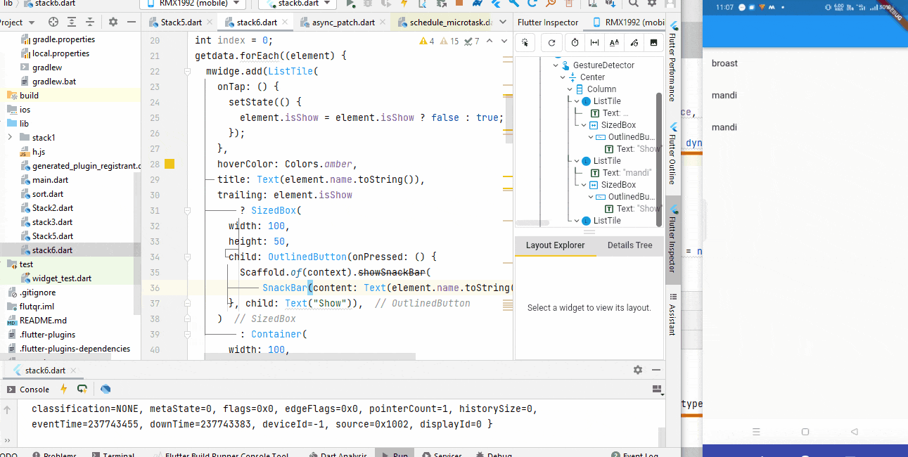Screen dimensions: 908x457
Task: Expand the stack1 folder in project tree
Action: coord(10,137)
